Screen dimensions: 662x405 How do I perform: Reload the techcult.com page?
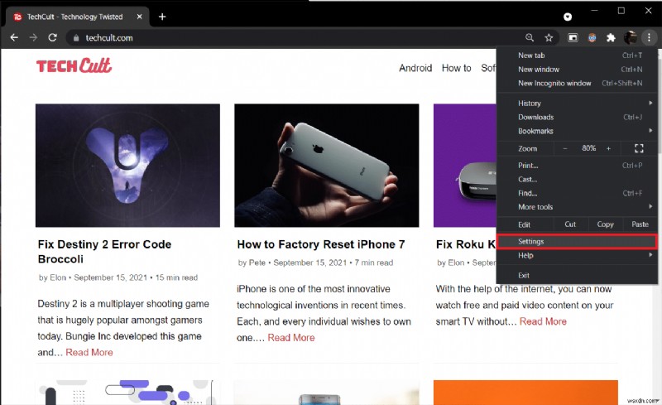pyautogui.click(x=52, y=37)
